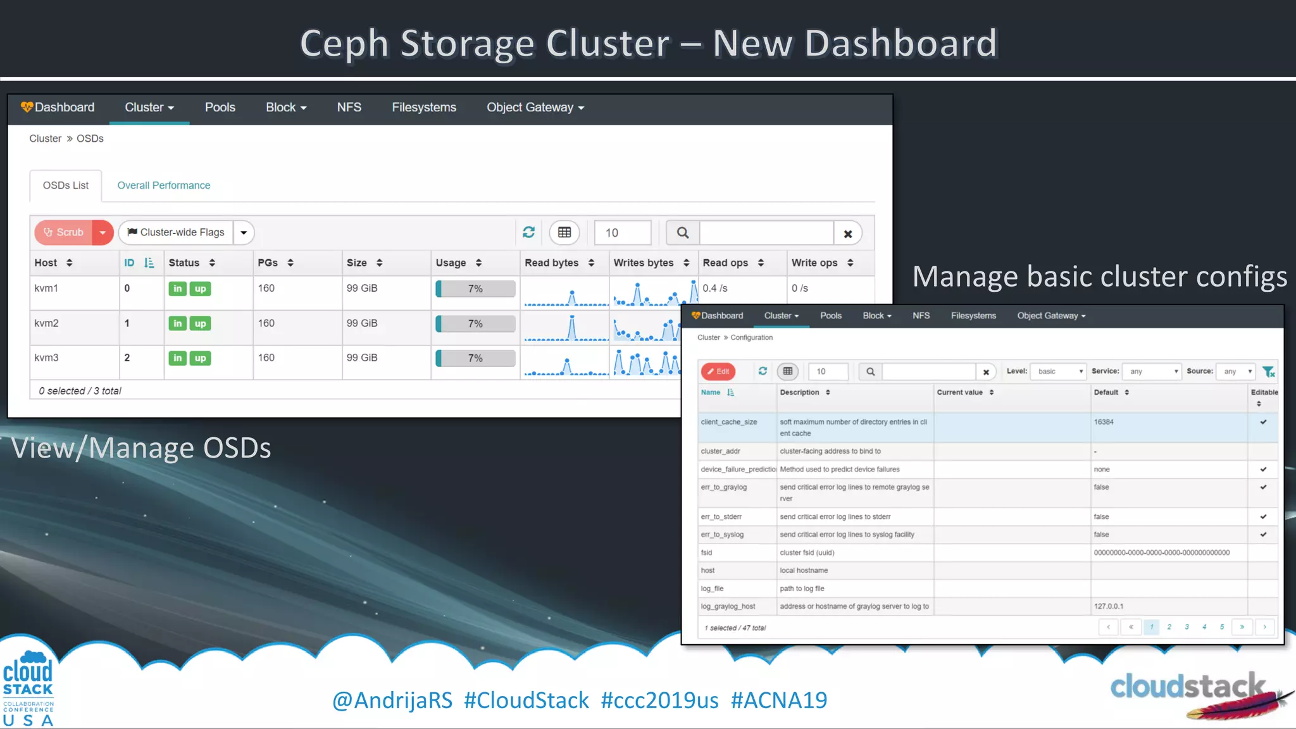Open NFS in the OSDs window
This screenshot has width=1296, height=729.
point(349,108)
